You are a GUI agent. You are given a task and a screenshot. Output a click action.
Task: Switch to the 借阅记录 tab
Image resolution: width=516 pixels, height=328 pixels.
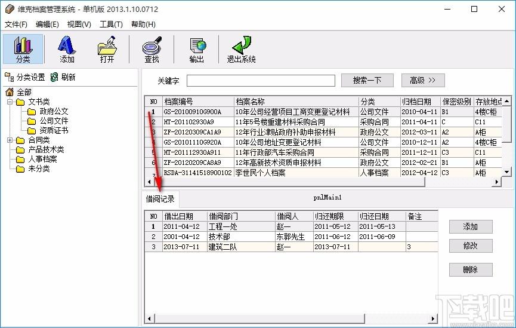coord(160,199)
